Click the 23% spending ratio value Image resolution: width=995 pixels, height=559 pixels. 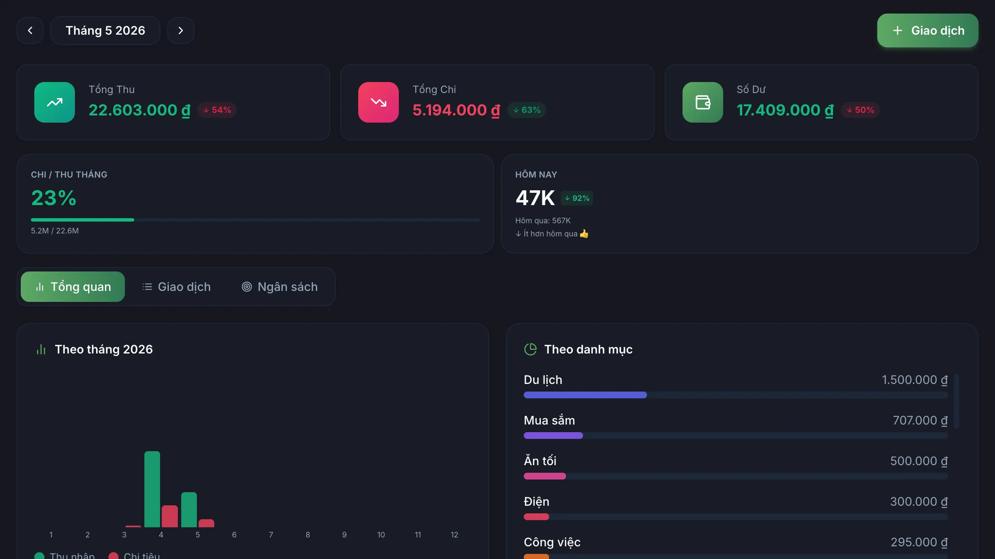(x=54, y=198)
